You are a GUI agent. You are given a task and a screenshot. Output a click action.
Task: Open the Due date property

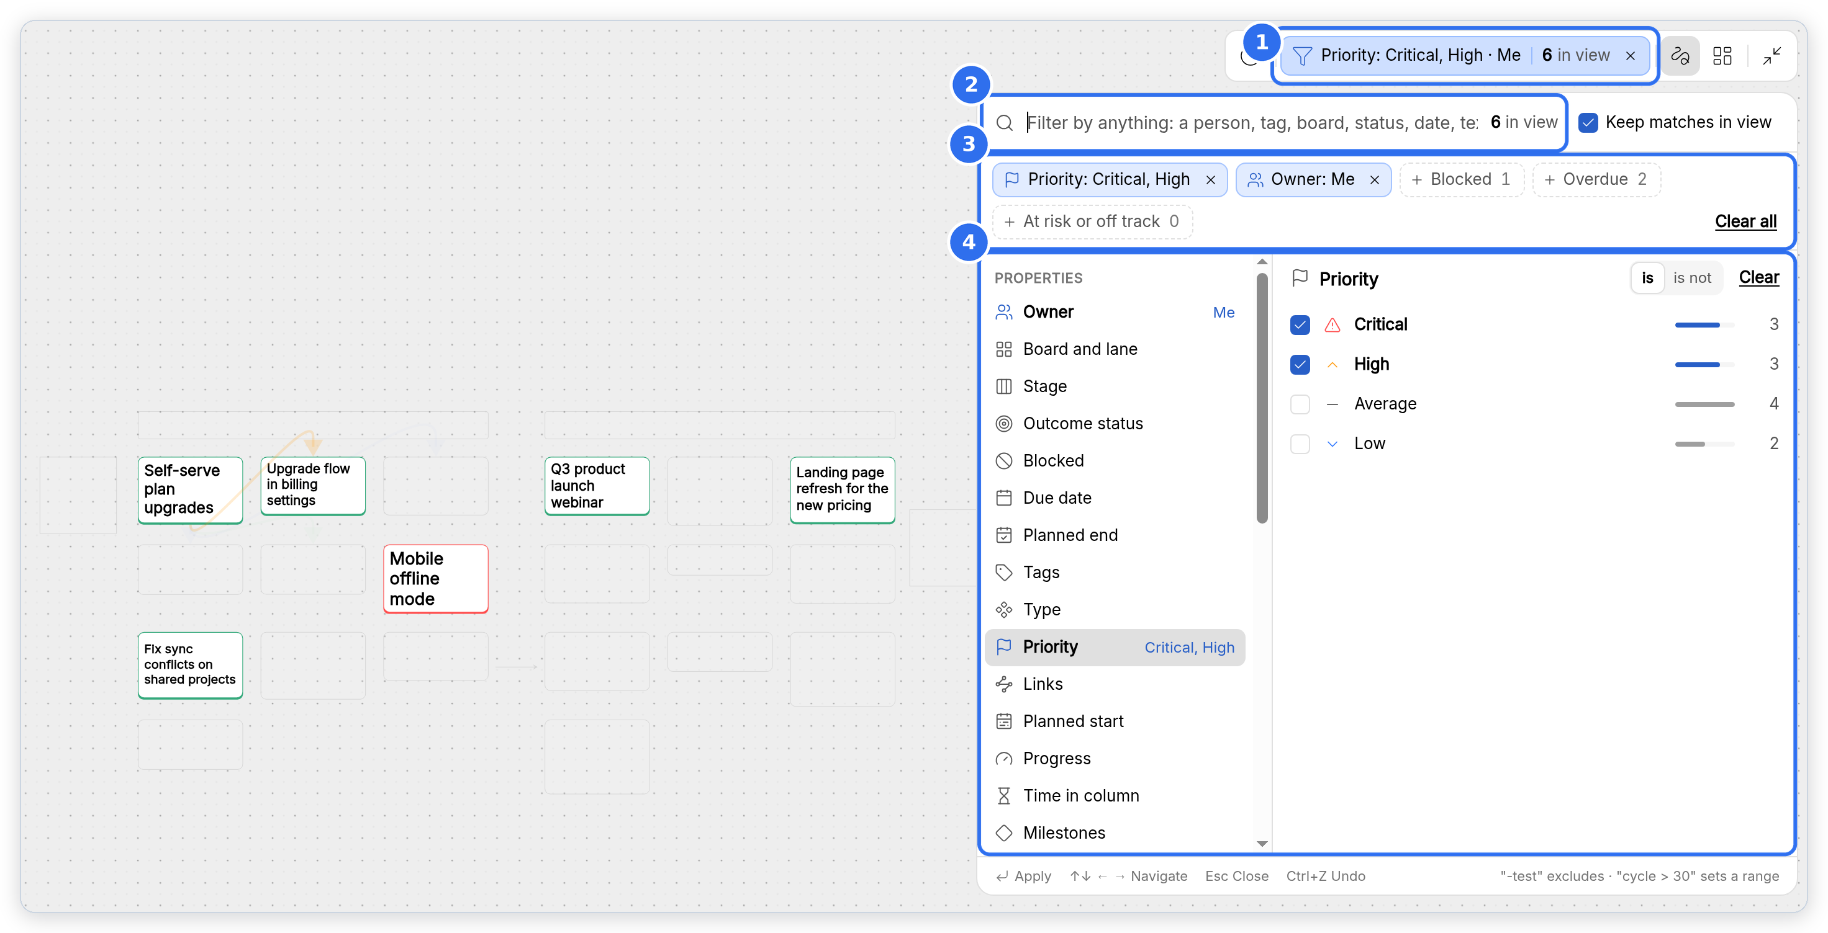(1115, 498)
